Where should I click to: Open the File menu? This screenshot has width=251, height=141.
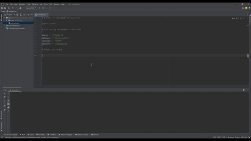pos(7,4)
